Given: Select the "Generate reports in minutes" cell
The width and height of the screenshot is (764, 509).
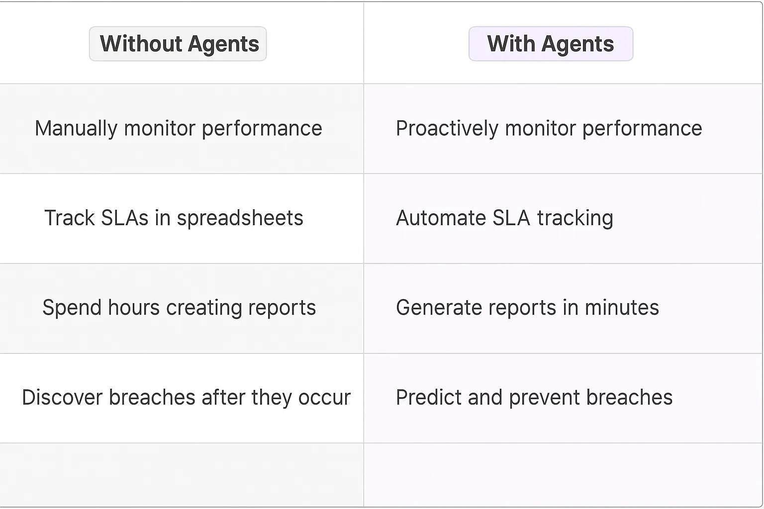Looking at the screenshot, I should pyautogui.click(x=527, y=307).
